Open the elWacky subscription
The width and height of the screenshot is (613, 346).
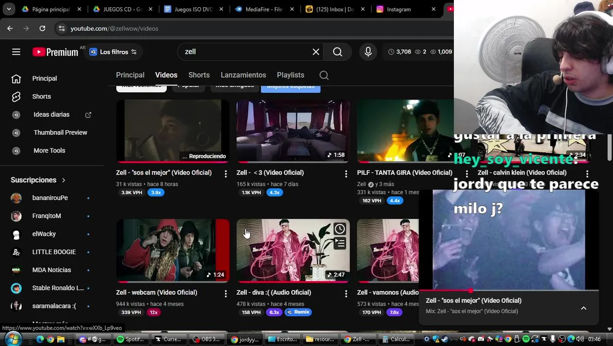point(52,234)
